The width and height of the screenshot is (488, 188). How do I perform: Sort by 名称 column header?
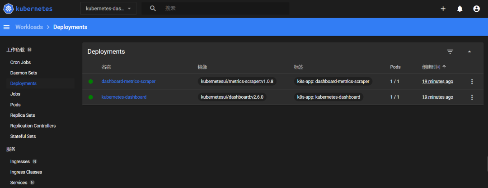[x=106, y=67]
